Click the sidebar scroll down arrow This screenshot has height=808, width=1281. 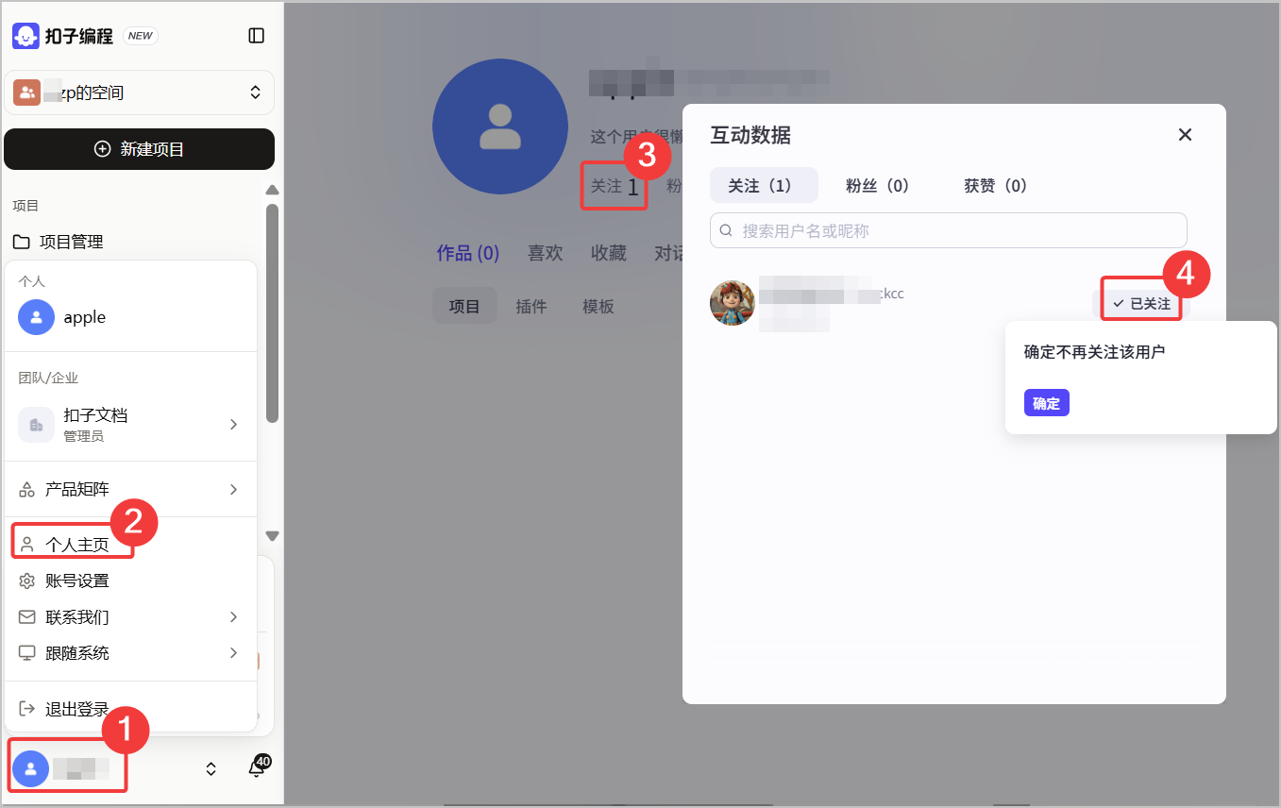coord(272,536)
